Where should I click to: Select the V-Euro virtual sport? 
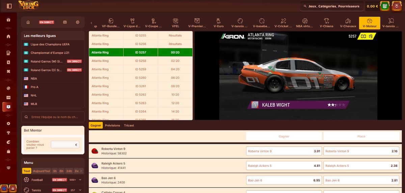pyautogui.click(x=219, y=23)
